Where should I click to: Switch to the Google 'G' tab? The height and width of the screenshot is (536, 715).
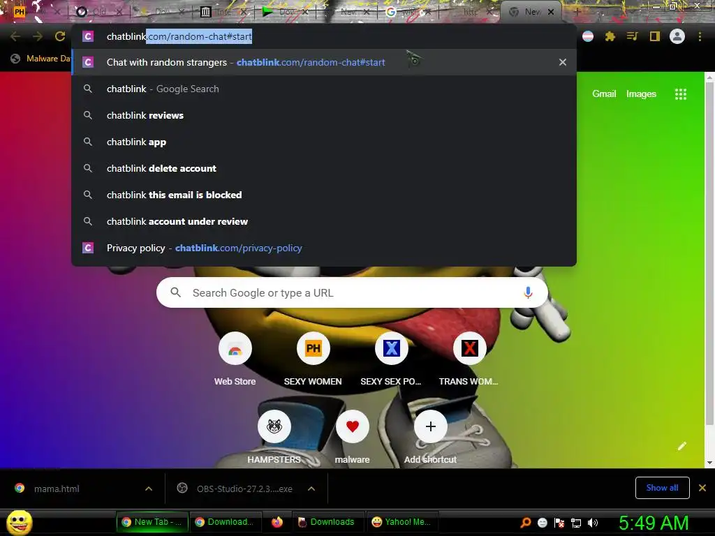coord(408,12)
